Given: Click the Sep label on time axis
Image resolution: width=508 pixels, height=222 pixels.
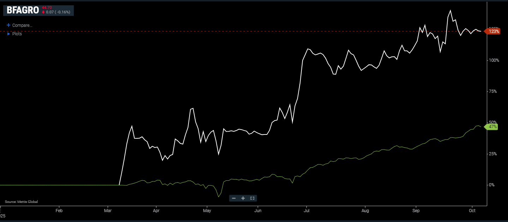Looking at the screenshot, I should [416, 211].
